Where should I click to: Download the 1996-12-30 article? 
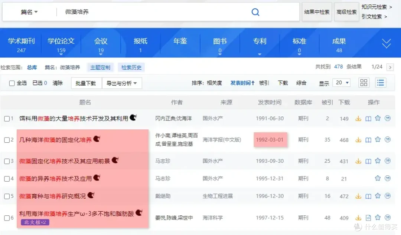click(x=358, y=196)
